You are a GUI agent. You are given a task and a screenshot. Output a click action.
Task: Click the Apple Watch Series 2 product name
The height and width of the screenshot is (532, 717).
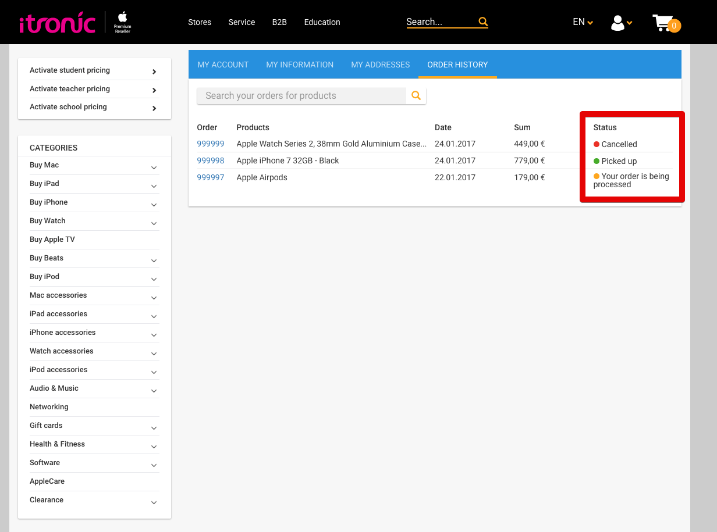point(332,144)
